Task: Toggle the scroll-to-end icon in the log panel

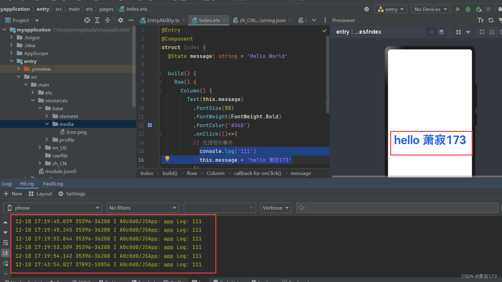Action: (x=5, y=253)
